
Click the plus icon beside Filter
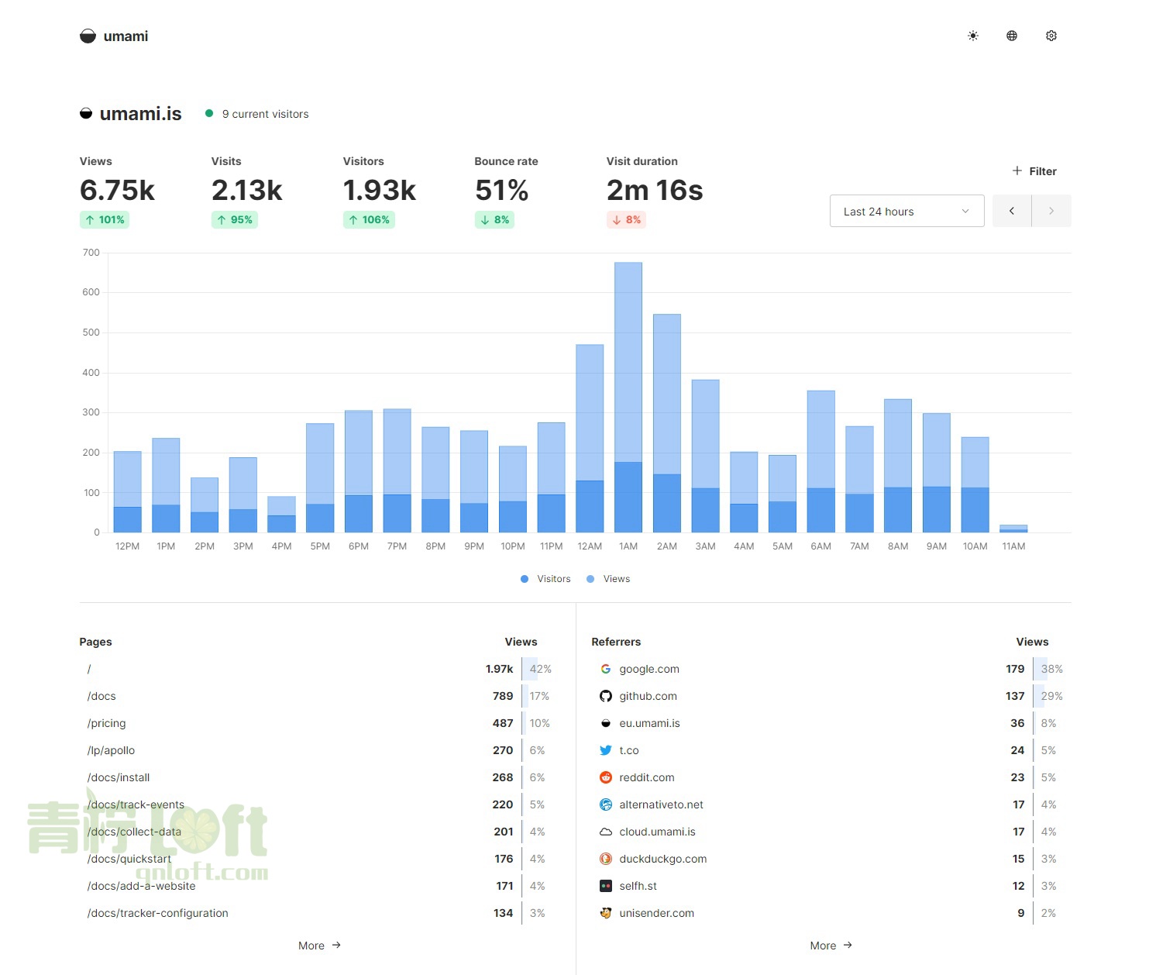click(1017, 171)
